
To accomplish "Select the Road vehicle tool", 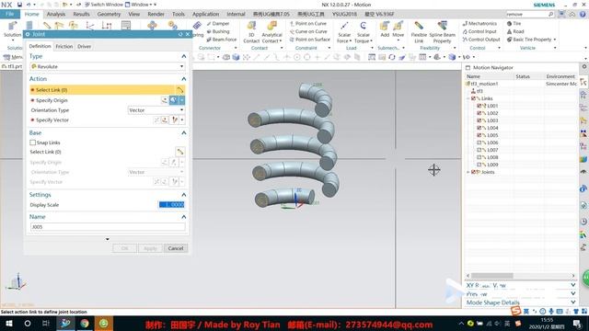I will tap(515, 31).
